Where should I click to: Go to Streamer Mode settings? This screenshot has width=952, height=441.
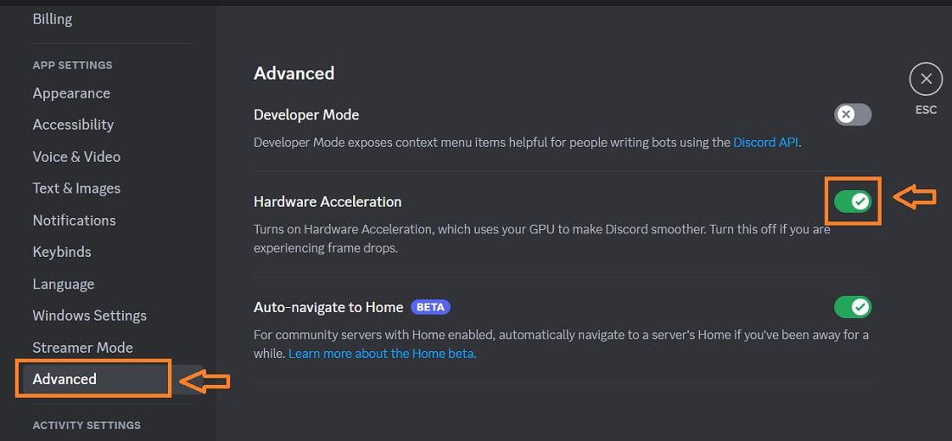point(82,348)
